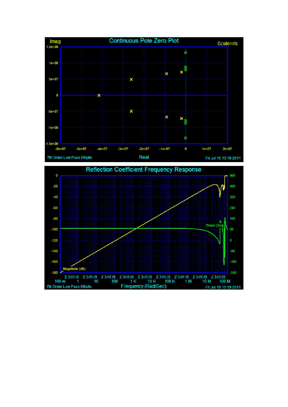Viewport: 288px width, 407px height.
Task: Click the '-60' magnitude axis value
Action: [55, 208]
